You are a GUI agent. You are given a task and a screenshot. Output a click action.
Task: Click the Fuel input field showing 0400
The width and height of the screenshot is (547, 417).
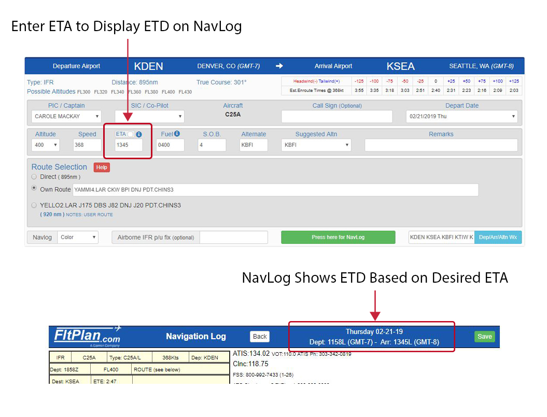170,145
